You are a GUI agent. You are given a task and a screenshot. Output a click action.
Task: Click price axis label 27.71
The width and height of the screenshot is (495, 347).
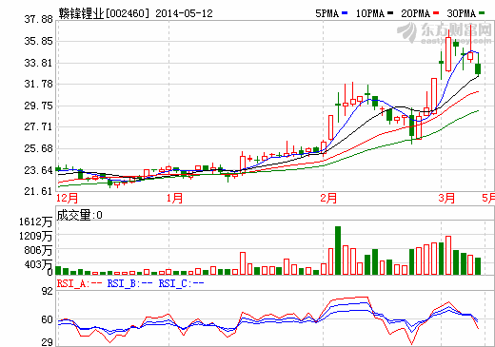click(x=39, y=126)
